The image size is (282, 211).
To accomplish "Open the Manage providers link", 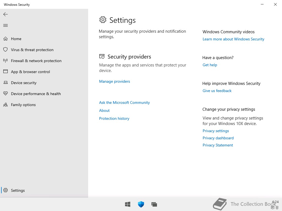I will [115, 81].
